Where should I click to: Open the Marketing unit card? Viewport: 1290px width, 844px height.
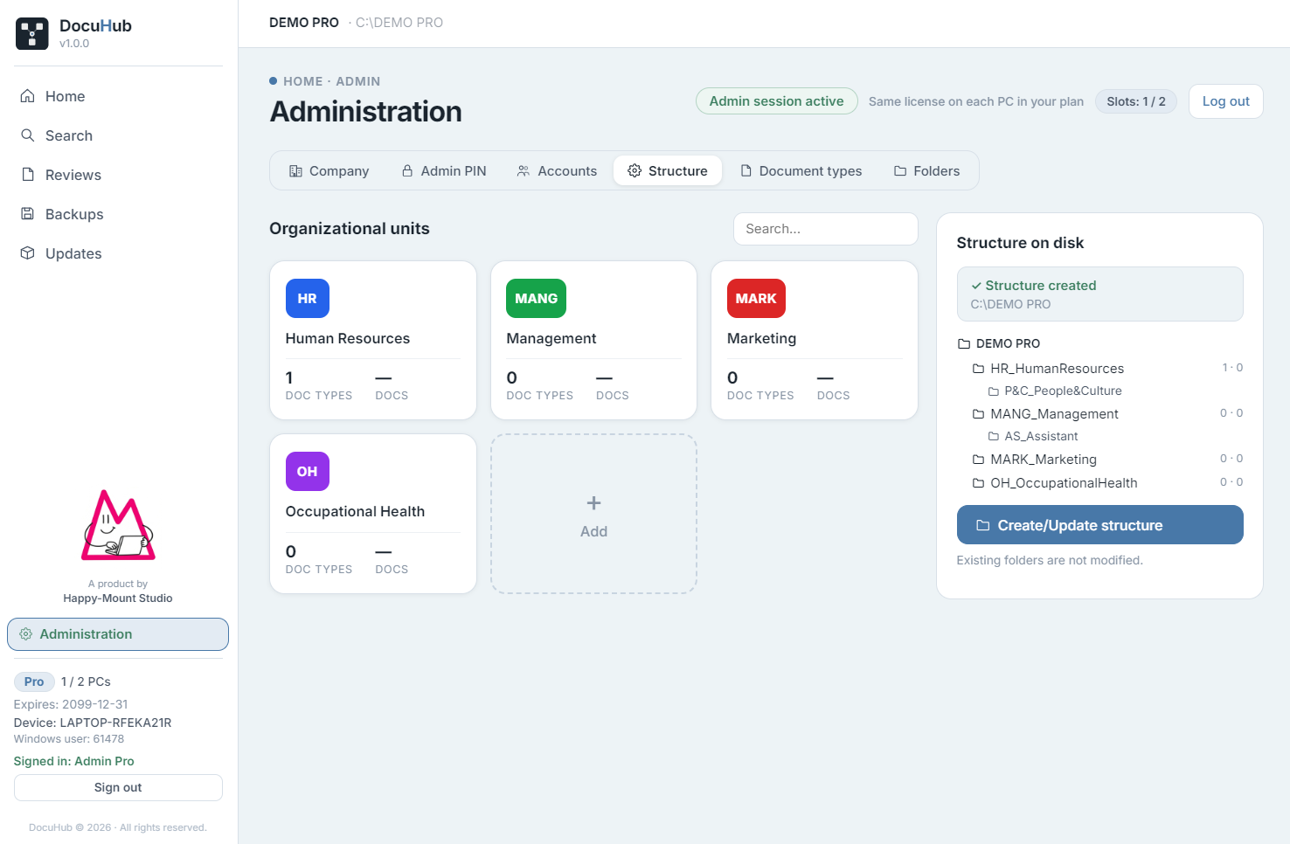(x=815, y=340)
